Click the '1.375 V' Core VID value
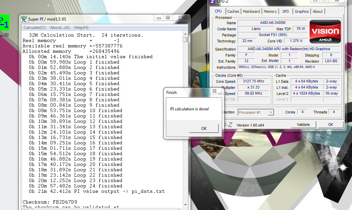 [x=296, y=41]
